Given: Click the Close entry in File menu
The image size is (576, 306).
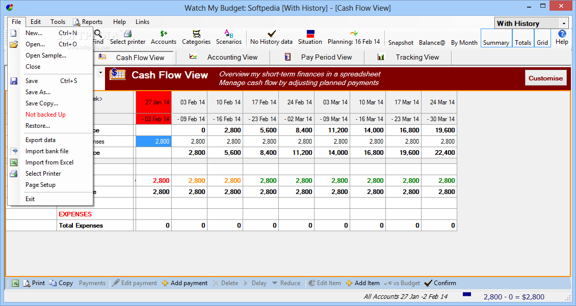Looking at the screenshot, I should click(x=33, y=67).
